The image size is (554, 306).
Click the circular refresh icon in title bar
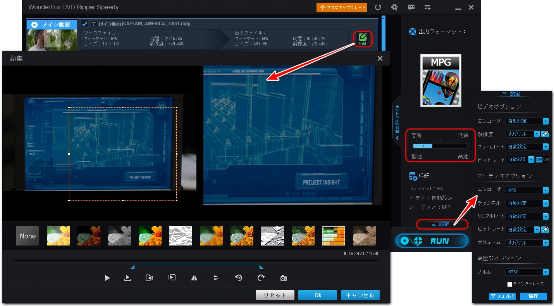[378, 7]
